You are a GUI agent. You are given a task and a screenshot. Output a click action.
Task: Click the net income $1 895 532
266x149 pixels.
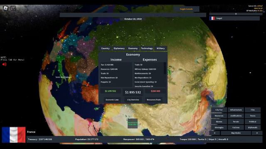click(x=133, y=92)
